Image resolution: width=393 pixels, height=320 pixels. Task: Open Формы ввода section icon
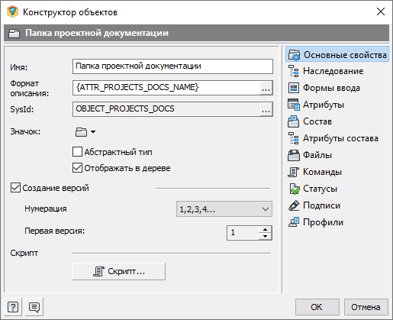294,88
